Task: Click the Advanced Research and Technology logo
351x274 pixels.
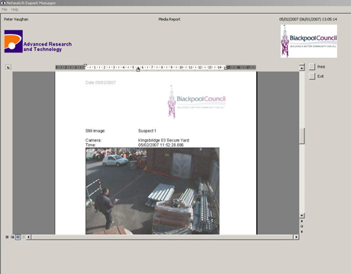Action: pos(38,41)
